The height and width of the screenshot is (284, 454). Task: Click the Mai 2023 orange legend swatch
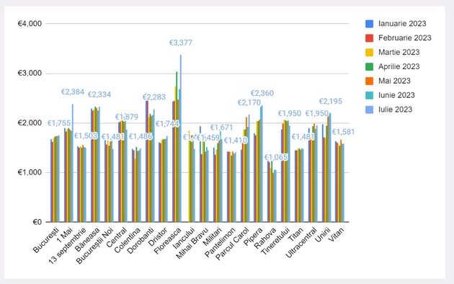[x=369, y=81]
